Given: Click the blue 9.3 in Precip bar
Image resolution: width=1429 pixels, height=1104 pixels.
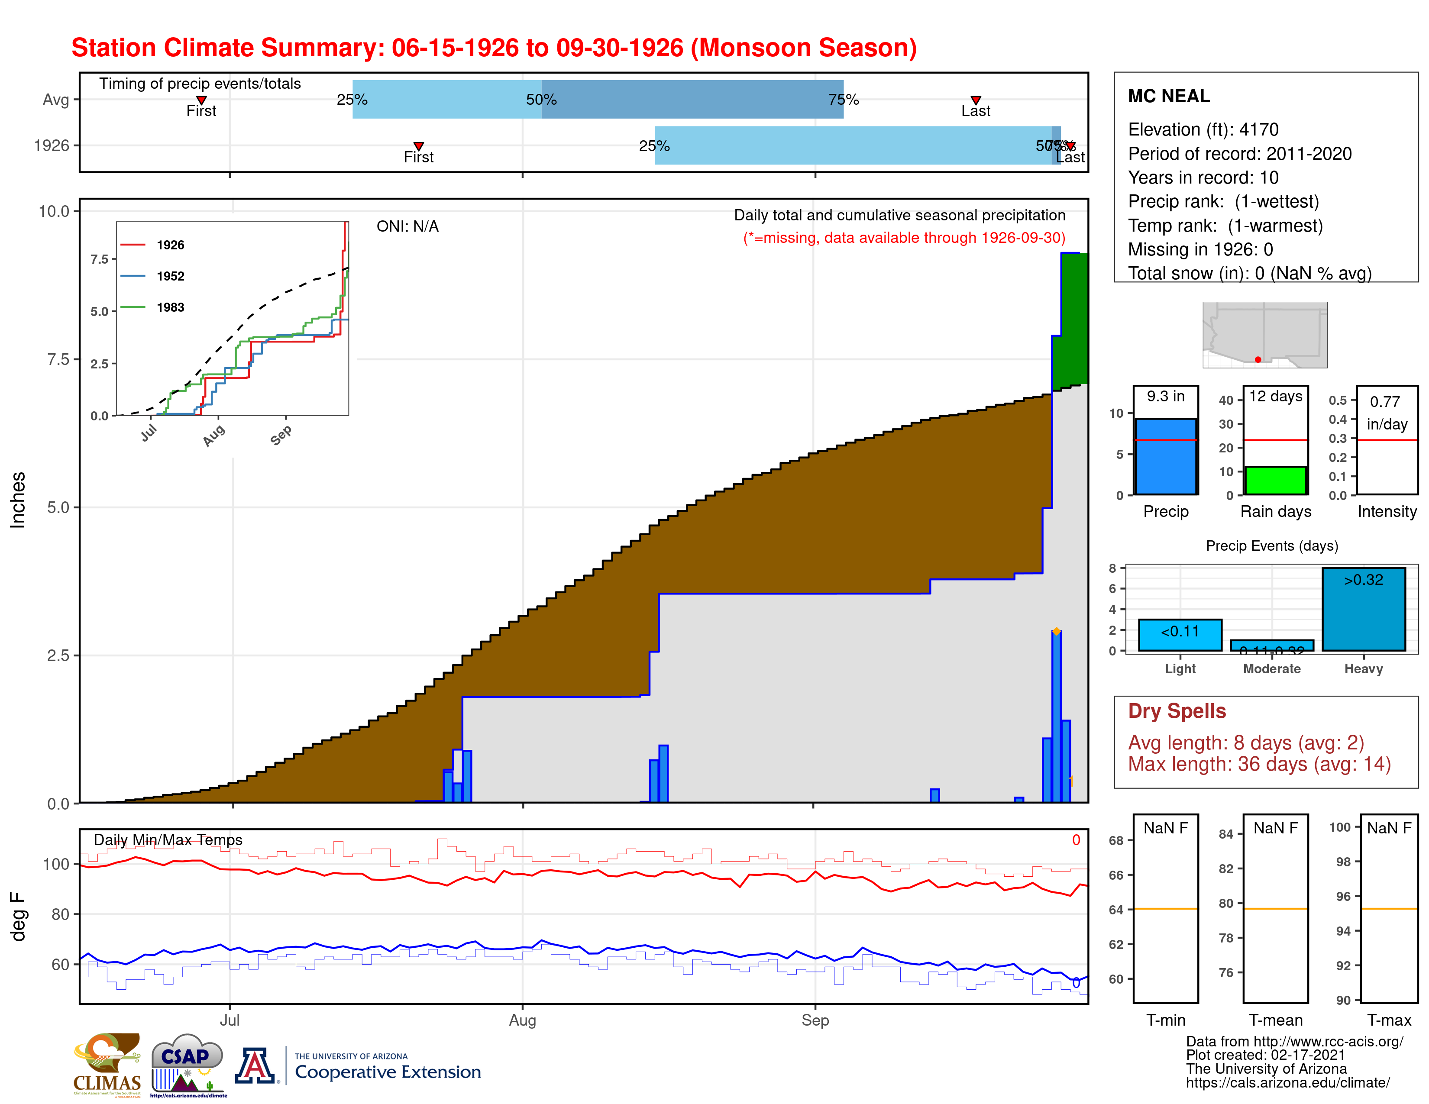Looking at the screenshot, I should click(1165, 456).
